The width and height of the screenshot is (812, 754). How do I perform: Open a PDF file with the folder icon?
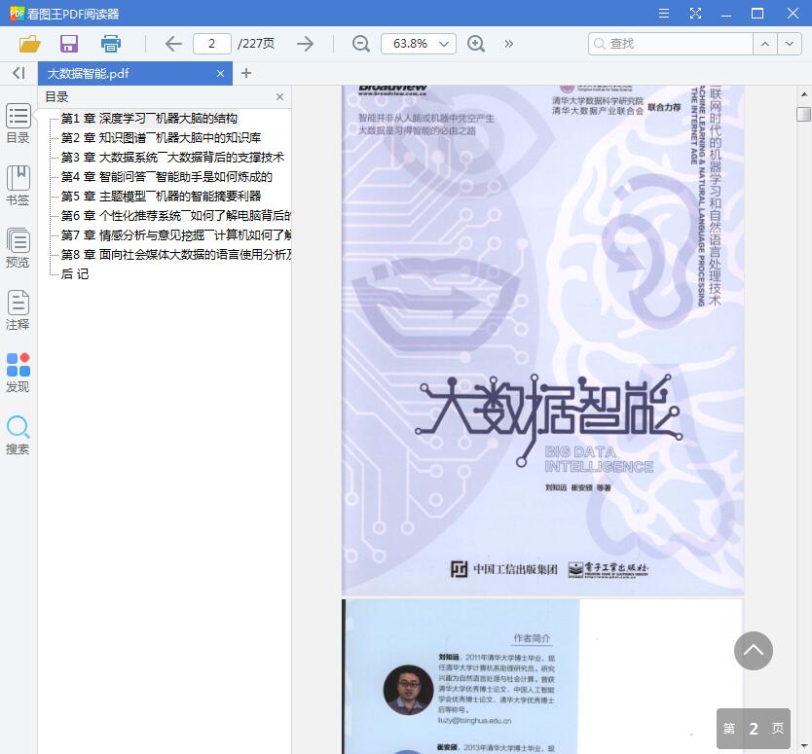(x=29, y=44)
